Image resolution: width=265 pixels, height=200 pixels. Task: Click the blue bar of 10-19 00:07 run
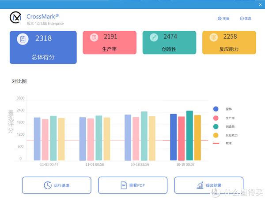[x=174, y=137]
